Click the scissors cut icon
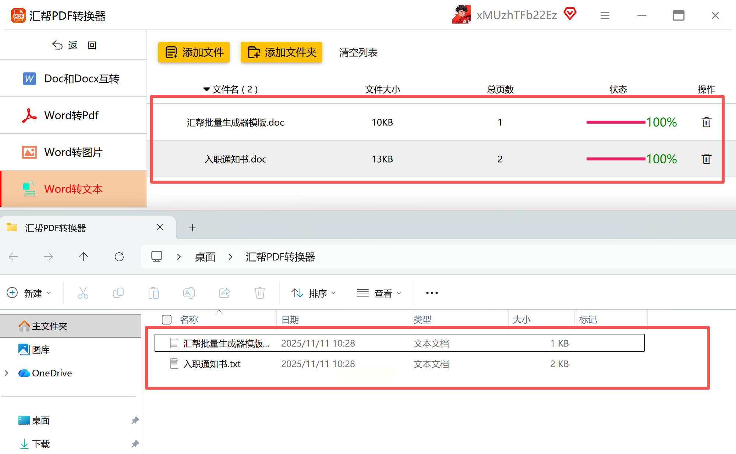 point(83,293)
